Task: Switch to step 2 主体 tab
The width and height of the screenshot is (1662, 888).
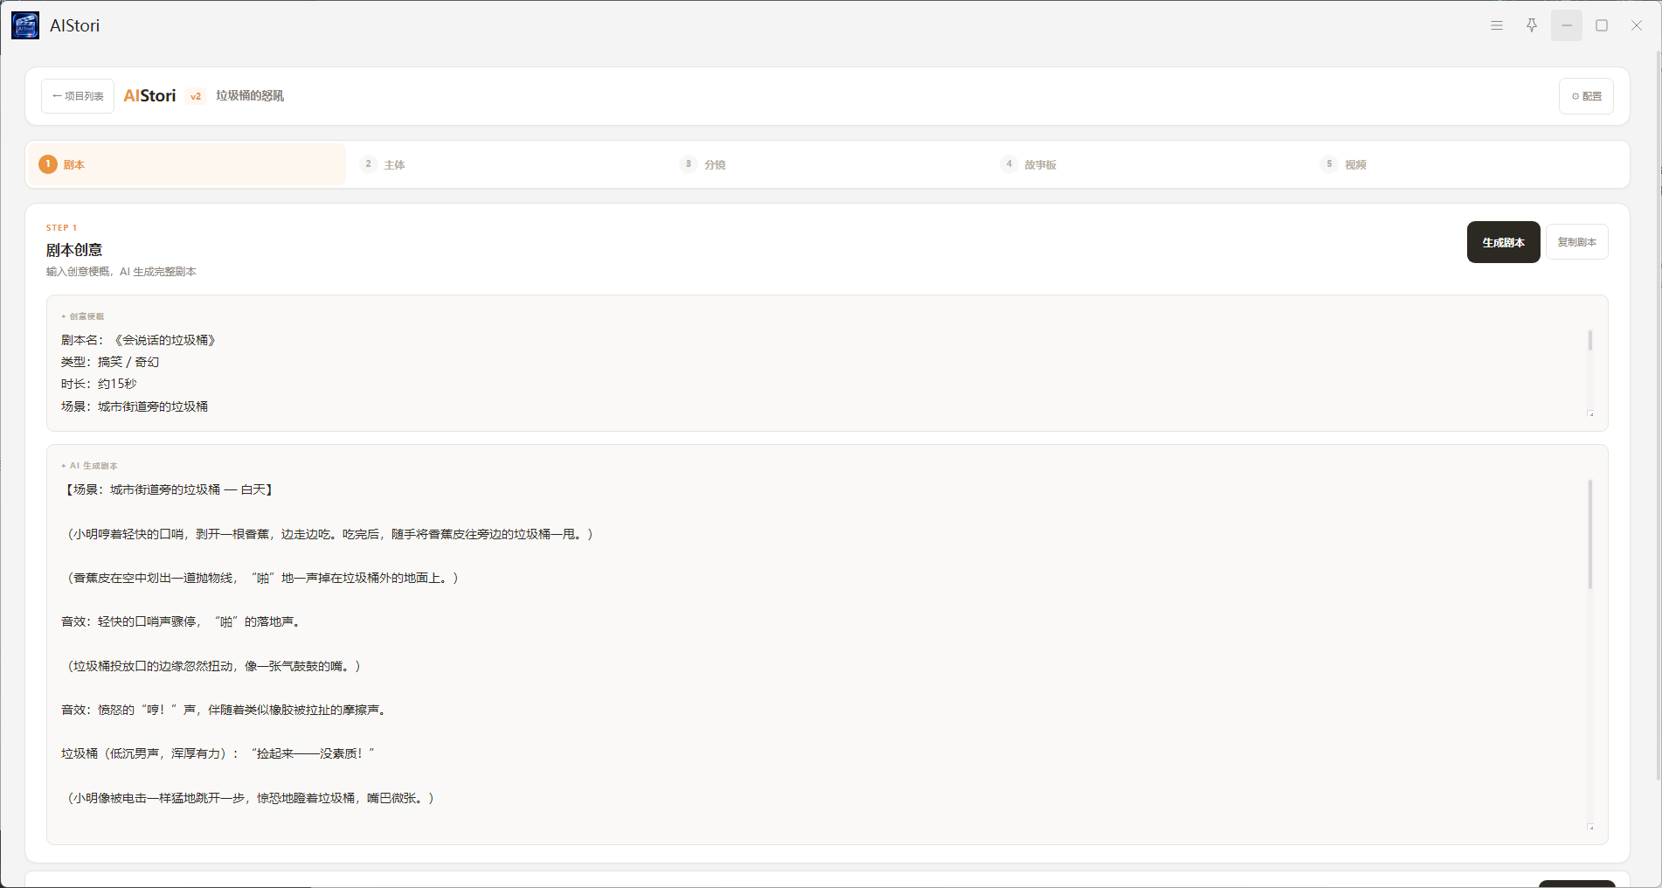Action: pos(509,164)
